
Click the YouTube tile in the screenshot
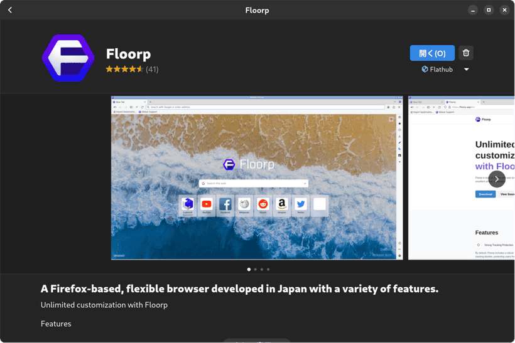[207, 204]
